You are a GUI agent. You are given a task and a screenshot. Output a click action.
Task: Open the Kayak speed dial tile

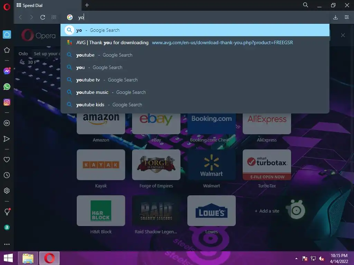coord(101,165)
